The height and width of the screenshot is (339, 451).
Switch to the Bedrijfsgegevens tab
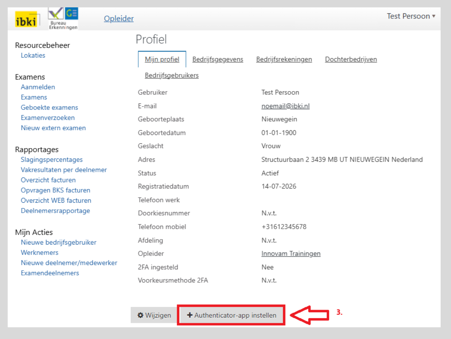(x=218, y=59)
